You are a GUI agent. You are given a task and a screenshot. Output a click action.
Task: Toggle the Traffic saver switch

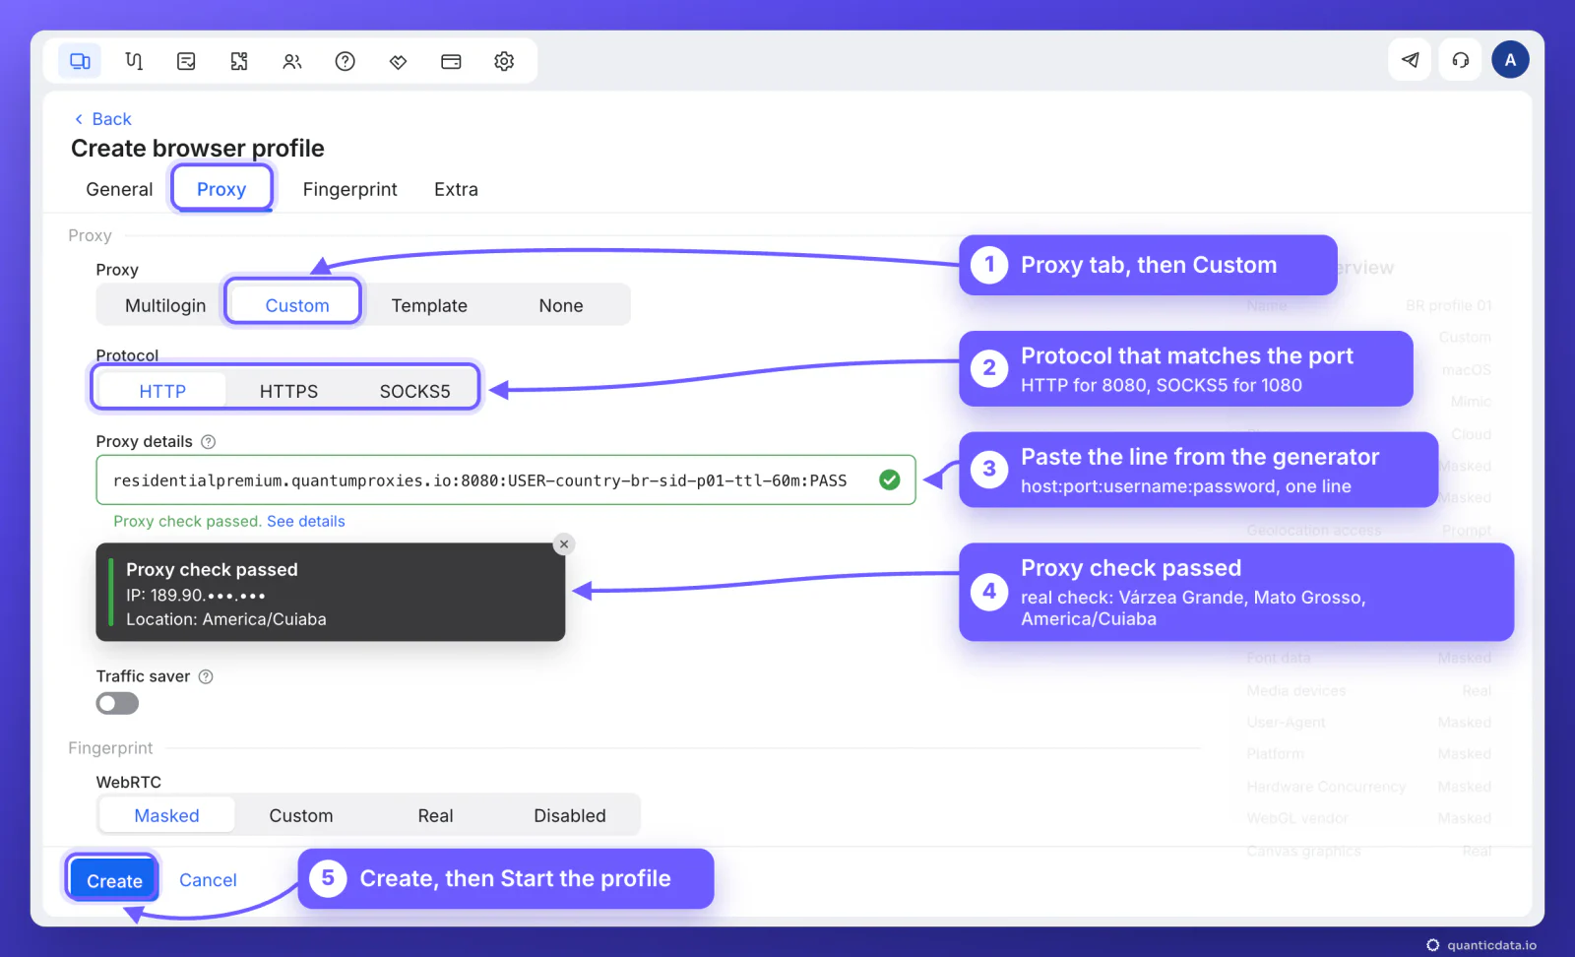117,704
